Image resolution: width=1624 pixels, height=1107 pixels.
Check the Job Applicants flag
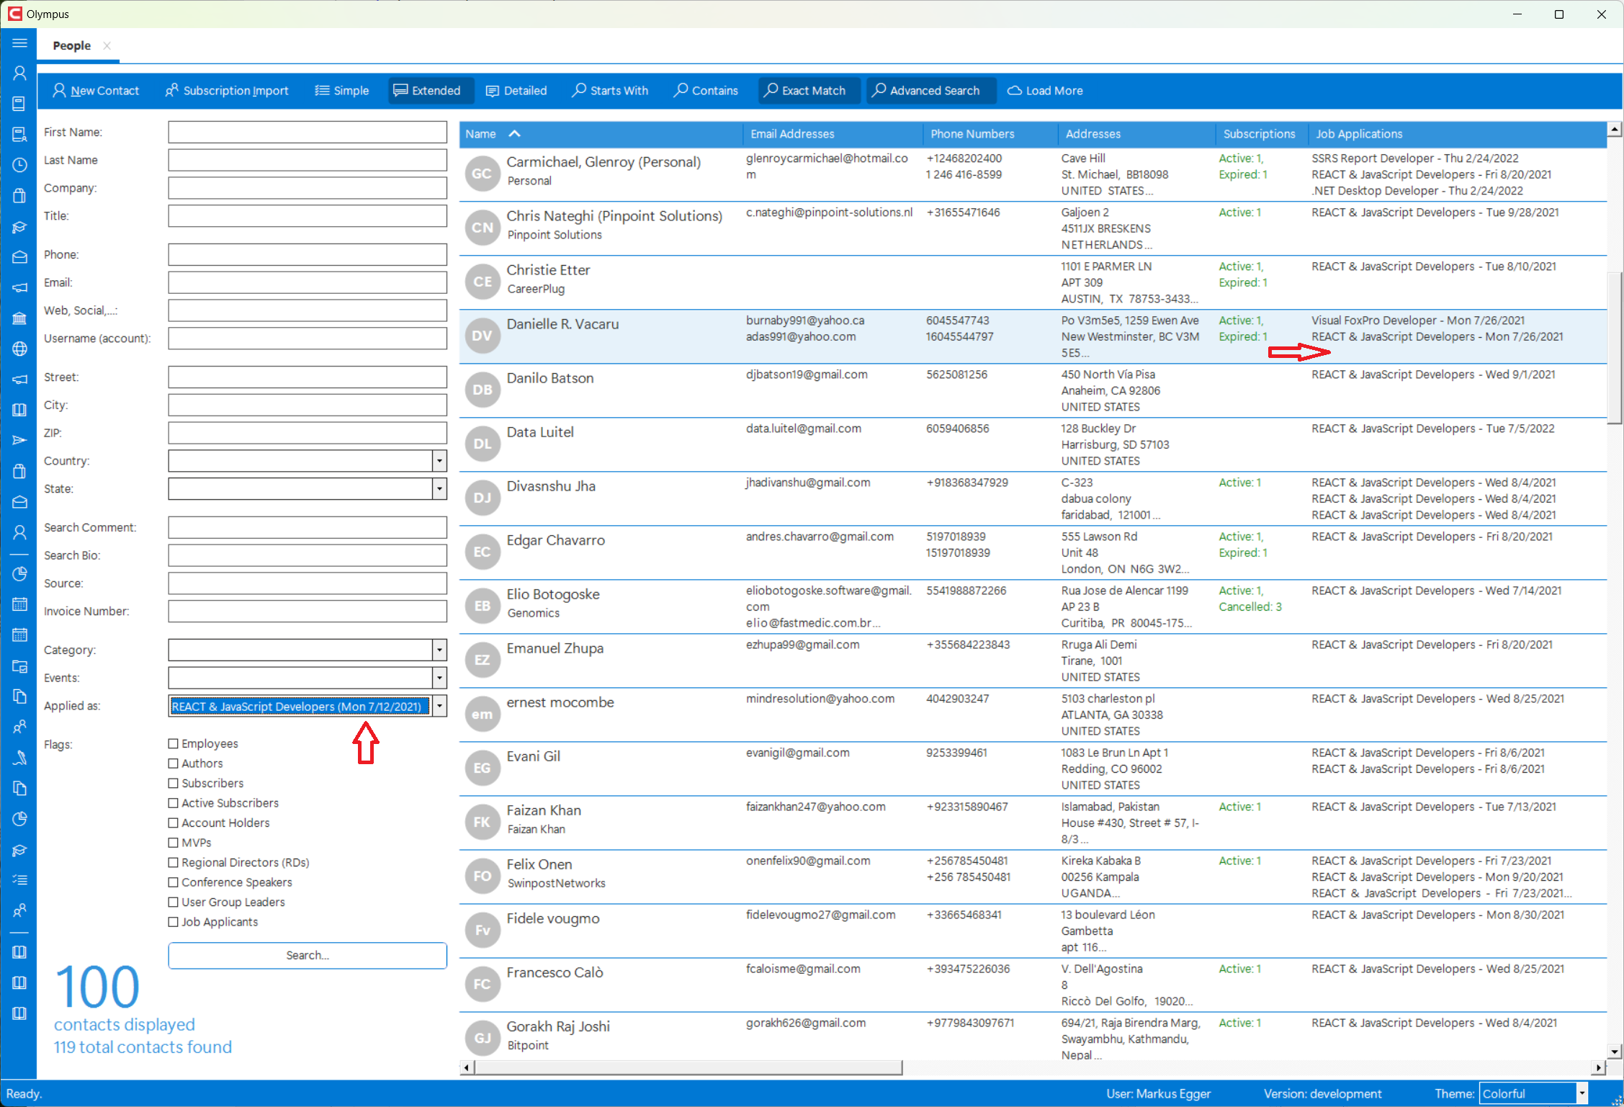[173, 922]
